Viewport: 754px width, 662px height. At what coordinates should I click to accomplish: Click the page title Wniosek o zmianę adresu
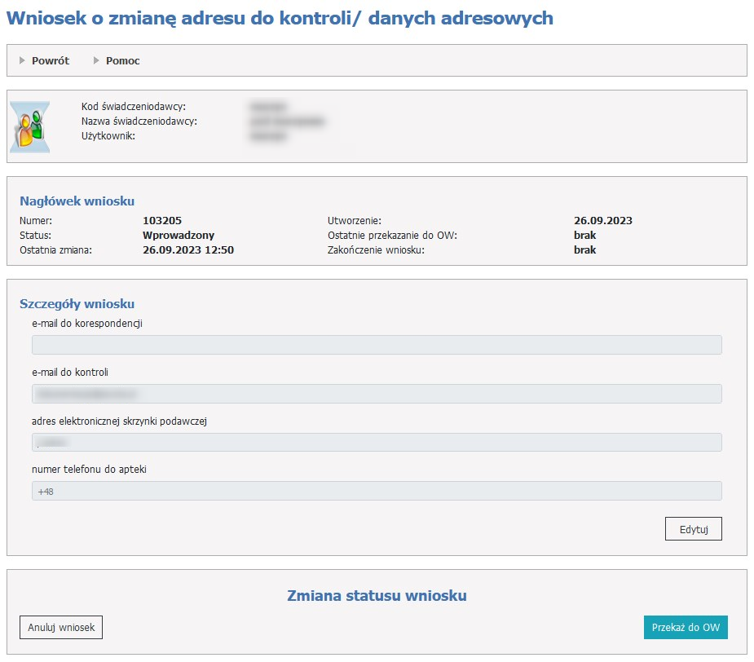280,18
